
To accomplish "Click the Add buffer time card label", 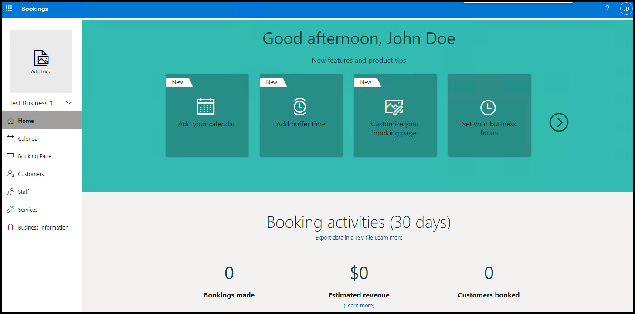I will 301,124.
